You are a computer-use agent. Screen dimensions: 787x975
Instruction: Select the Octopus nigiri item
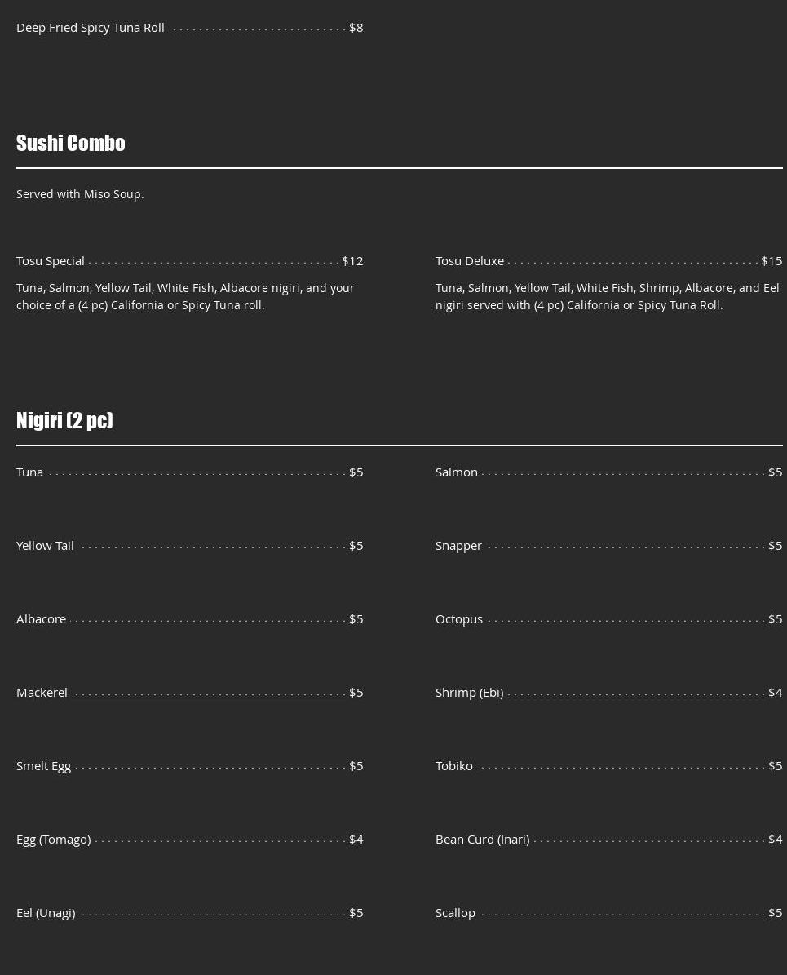click(x=459, y=619)
